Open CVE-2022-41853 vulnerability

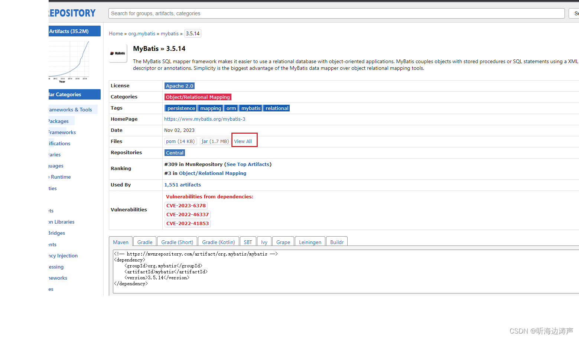(x=187, y=223)
